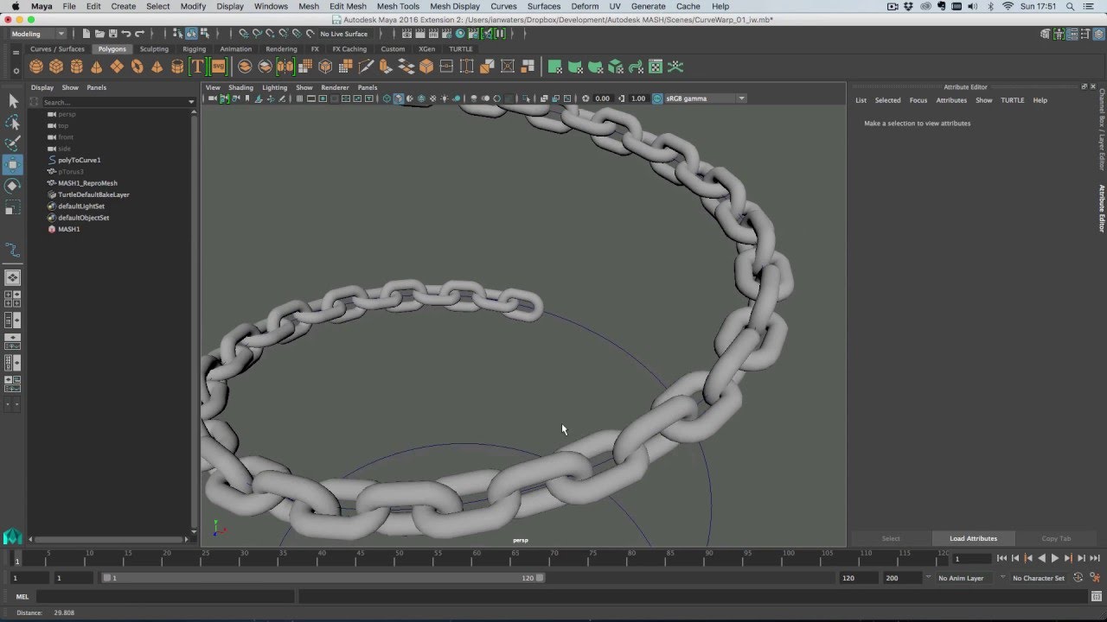Click the macOS Wi-Fi status icon
1107x622 pixels.
point(1008,6)
